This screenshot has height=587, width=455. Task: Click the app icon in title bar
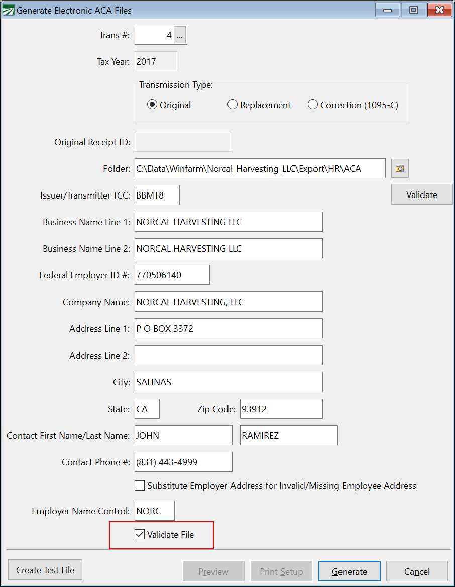click(x=8, y=10)
